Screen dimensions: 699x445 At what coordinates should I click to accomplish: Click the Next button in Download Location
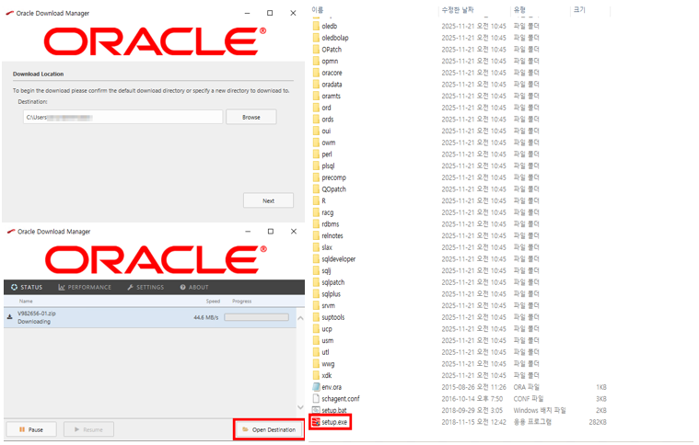[268, 200]
